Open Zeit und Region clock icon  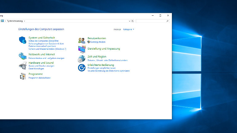[82, 58]
